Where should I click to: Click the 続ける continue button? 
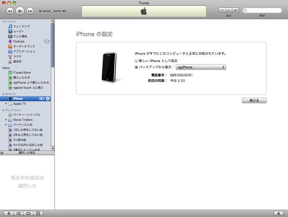tap(254, 100)
